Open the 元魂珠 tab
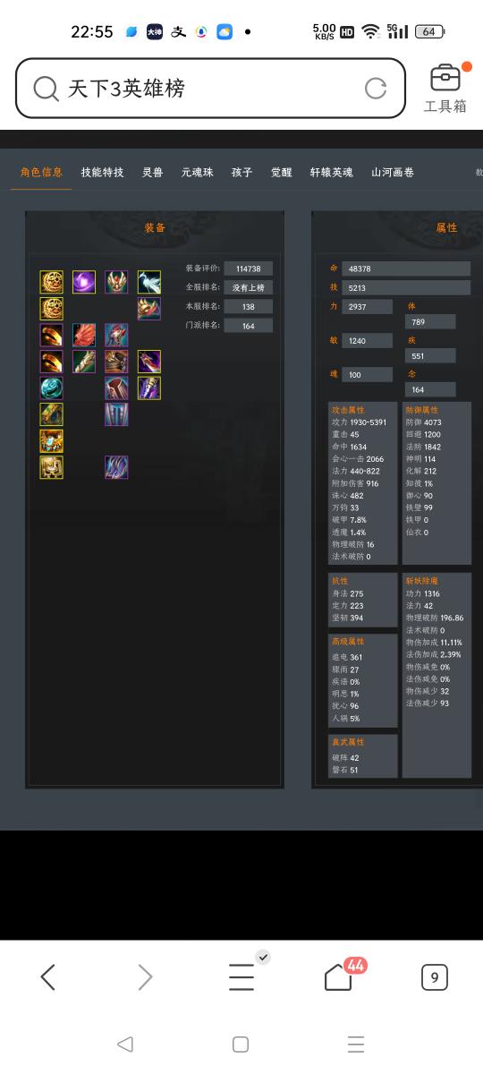 click(197, 172)
